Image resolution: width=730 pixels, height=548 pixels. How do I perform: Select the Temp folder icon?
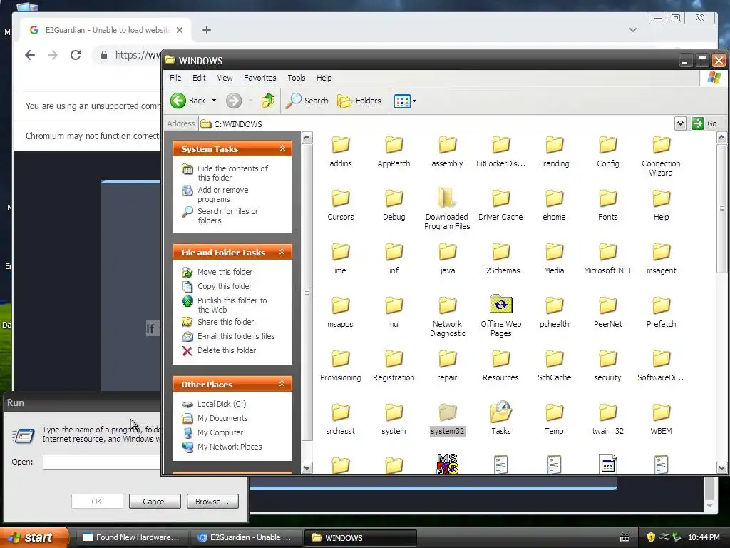click(x=554, y=412)
